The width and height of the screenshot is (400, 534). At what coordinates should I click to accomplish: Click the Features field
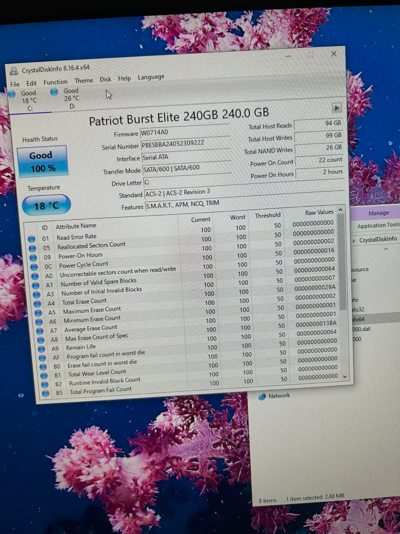245,202
